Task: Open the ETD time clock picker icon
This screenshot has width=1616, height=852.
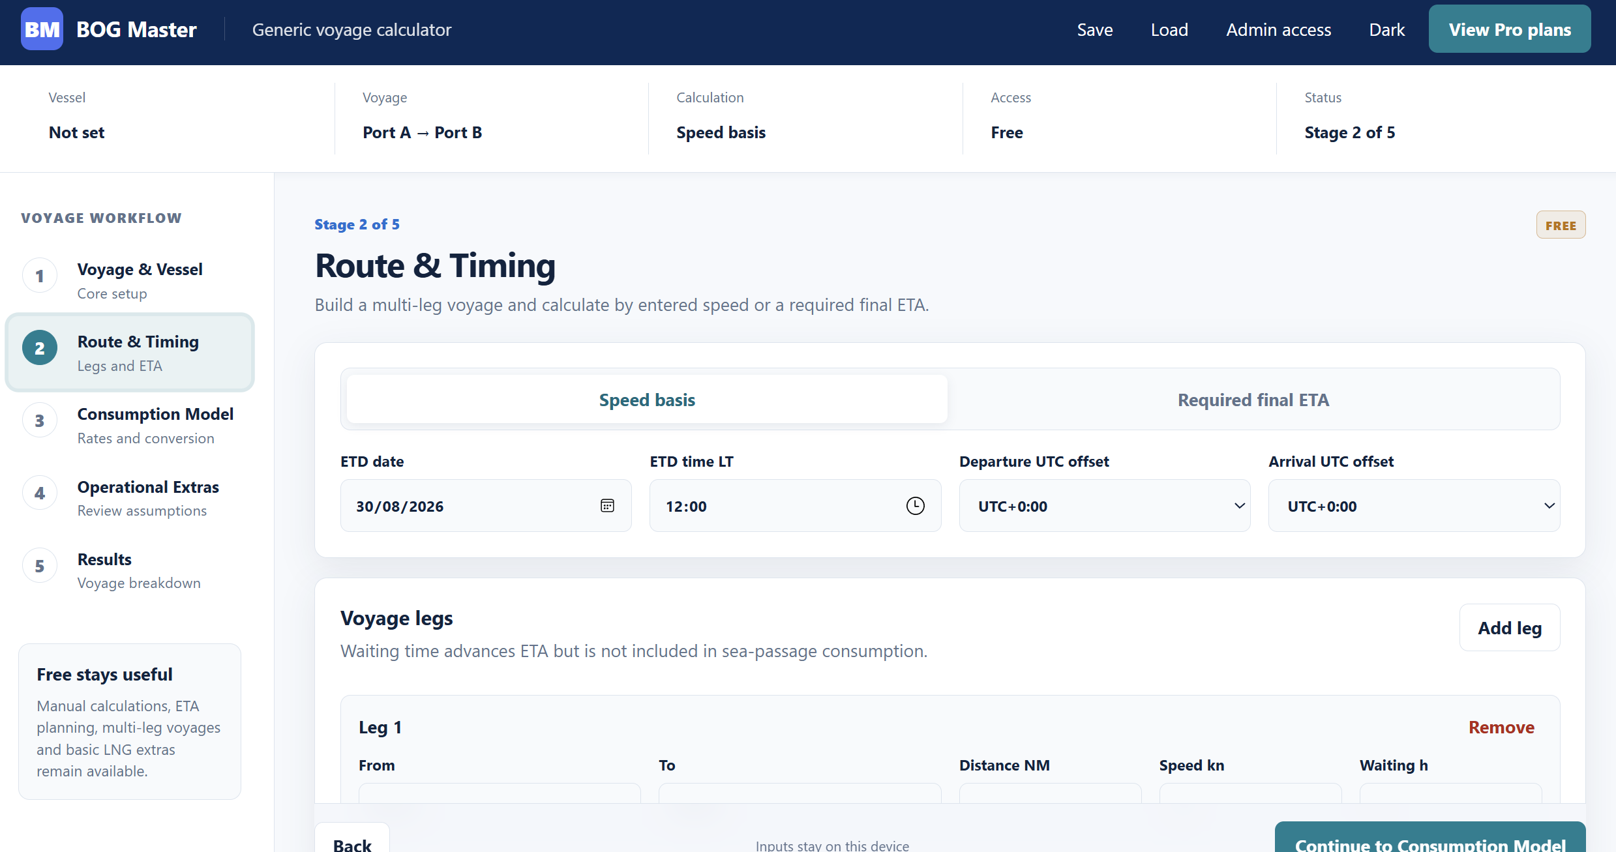Action: click(x=916, y=506)
